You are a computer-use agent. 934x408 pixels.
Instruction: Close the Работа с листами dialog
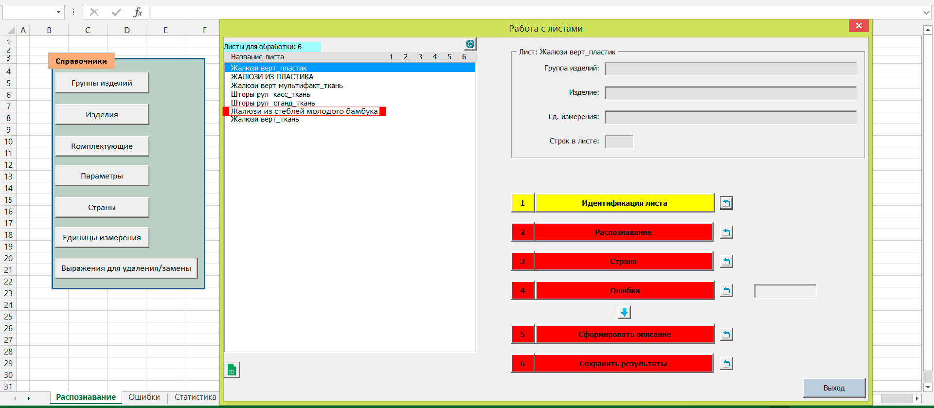click(x=859, y=26)
